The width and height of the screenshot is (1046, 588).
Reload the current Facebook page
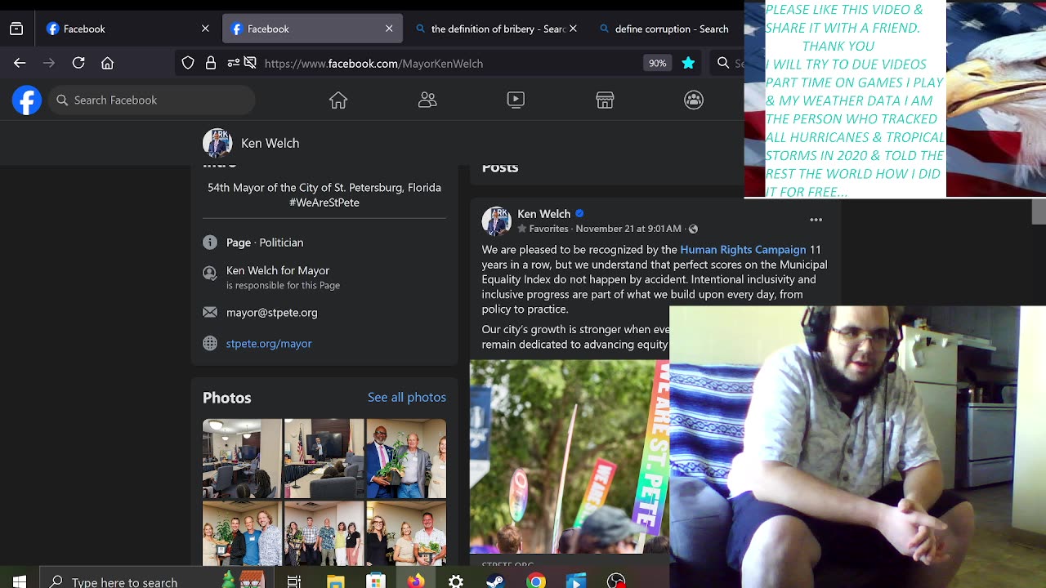(x=78, y=63)
